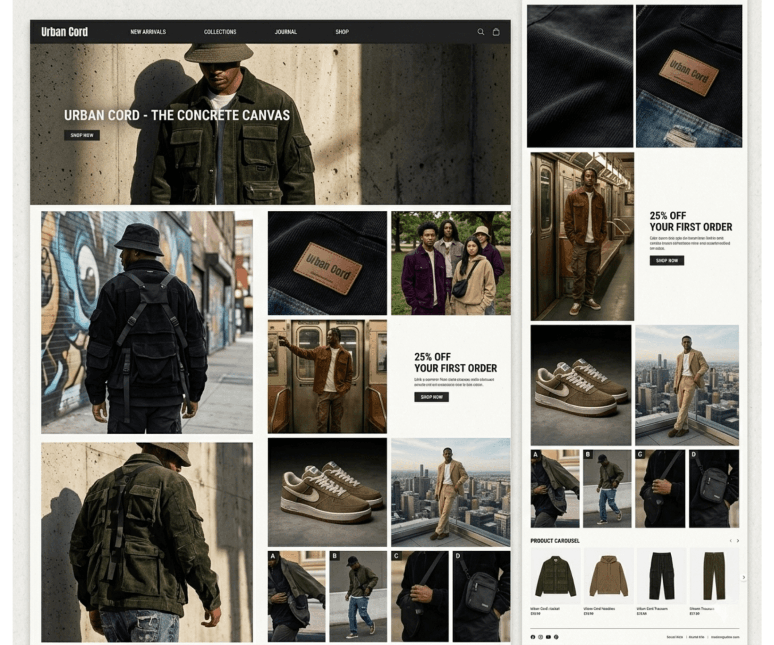The width and height of the screenshot is (774, 645).
Task: Open concrete wall jacket back photo
Action: 147,543
